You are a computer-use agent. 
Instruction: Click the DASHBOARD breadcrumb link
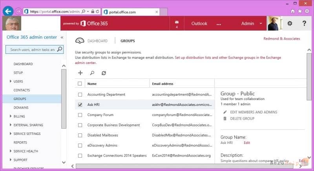point(97,41)
